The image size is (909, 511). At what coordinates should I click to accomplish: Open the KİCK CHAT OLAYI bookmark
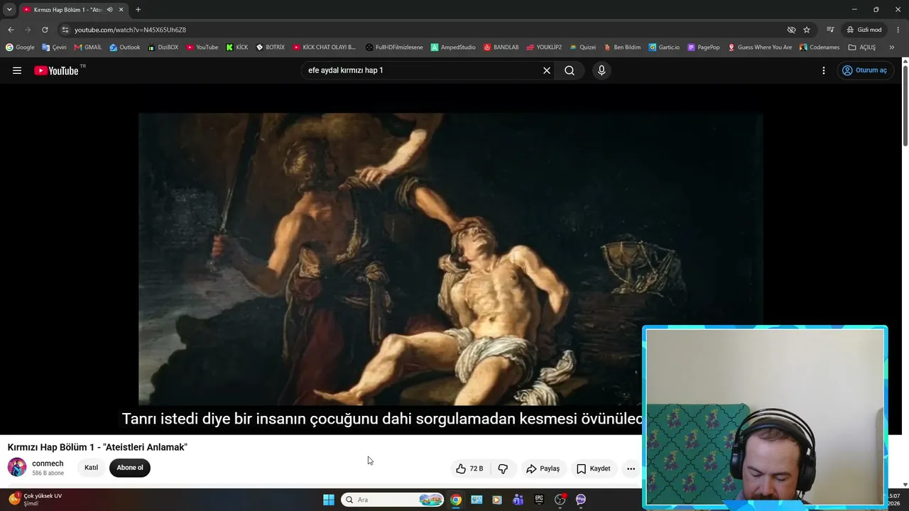pos(325,48)
